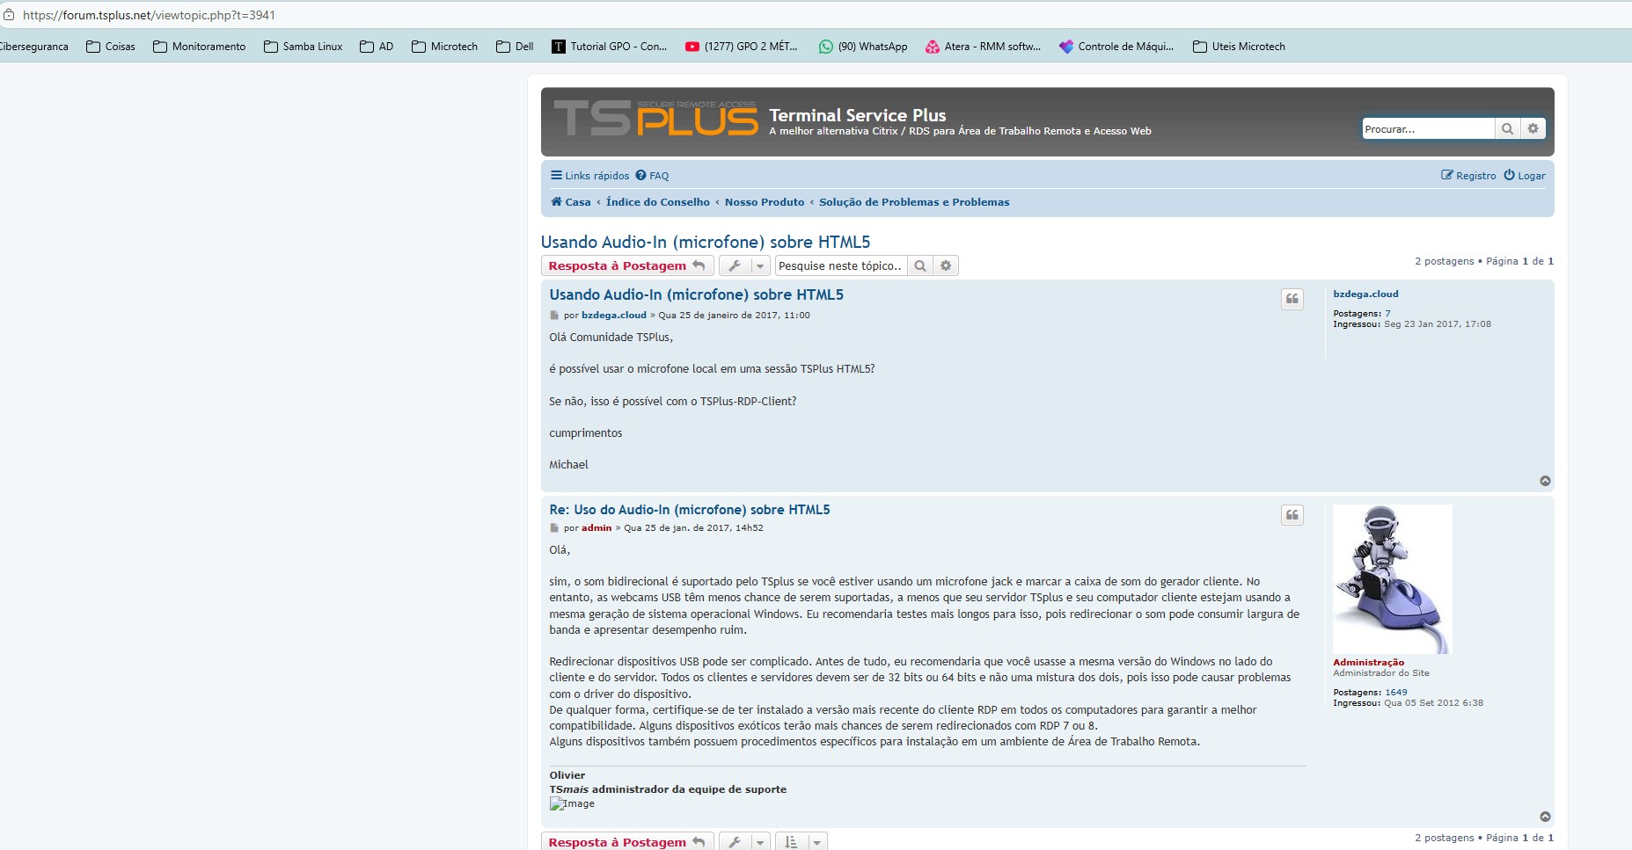Open the Coisas bookmarks folder
This screenshot has width=1632, height=850.
tap(111, 47)
